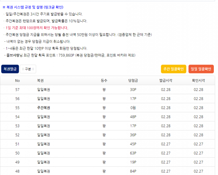
Task: Click the 주간 일괄확인 button
Action: click(173, 69)
